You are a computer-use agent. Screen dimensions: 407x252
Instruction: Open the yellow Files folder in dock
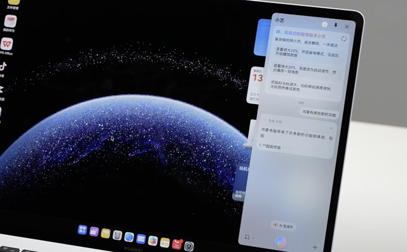pyautogui.click(x=106, y=234)
